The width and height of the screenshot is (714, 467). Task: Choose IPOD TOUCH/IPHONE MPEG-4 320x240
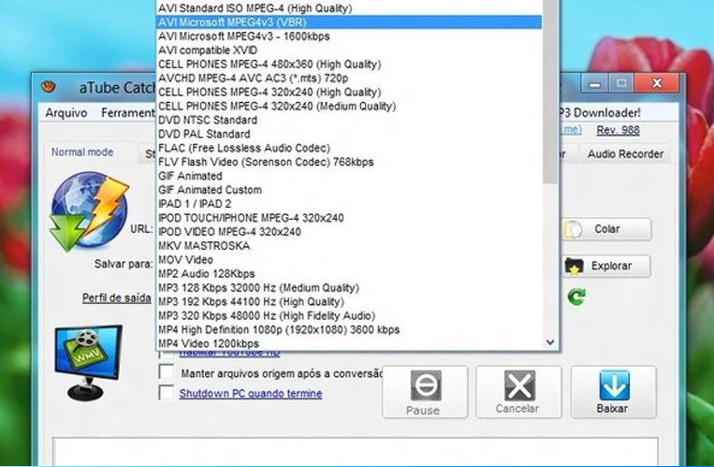(349, 218)
